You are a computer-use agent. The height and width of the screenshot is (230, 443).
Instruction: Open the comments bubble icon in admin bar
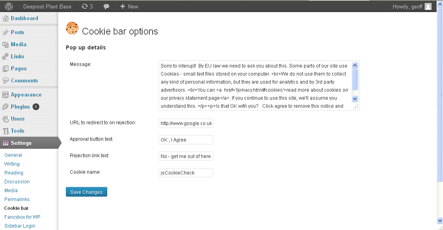pos(106,6)
